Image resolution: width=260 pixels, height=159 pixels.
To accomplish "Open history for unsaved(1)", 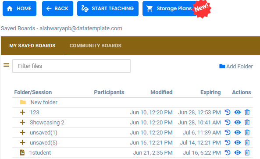I will (228, 132).
